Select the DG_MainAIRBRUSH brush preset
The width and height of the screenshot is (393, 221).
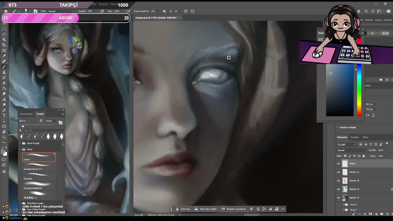(39, 186)
